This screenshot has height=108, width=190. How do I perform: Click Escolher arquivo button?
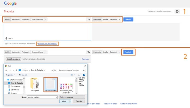pos(13,59)
